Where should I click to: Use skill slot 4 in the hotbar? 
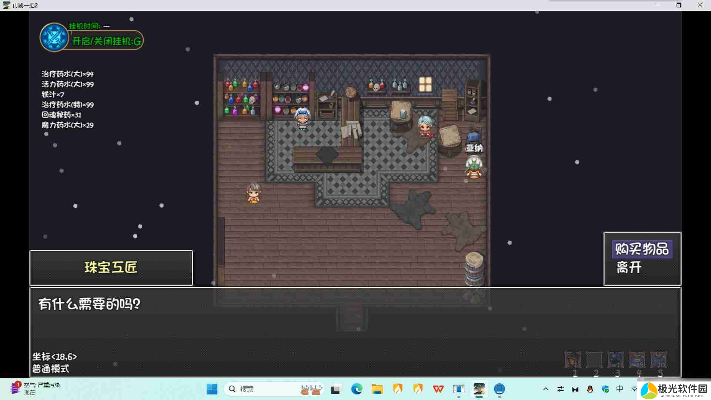[x=637, y=360]
